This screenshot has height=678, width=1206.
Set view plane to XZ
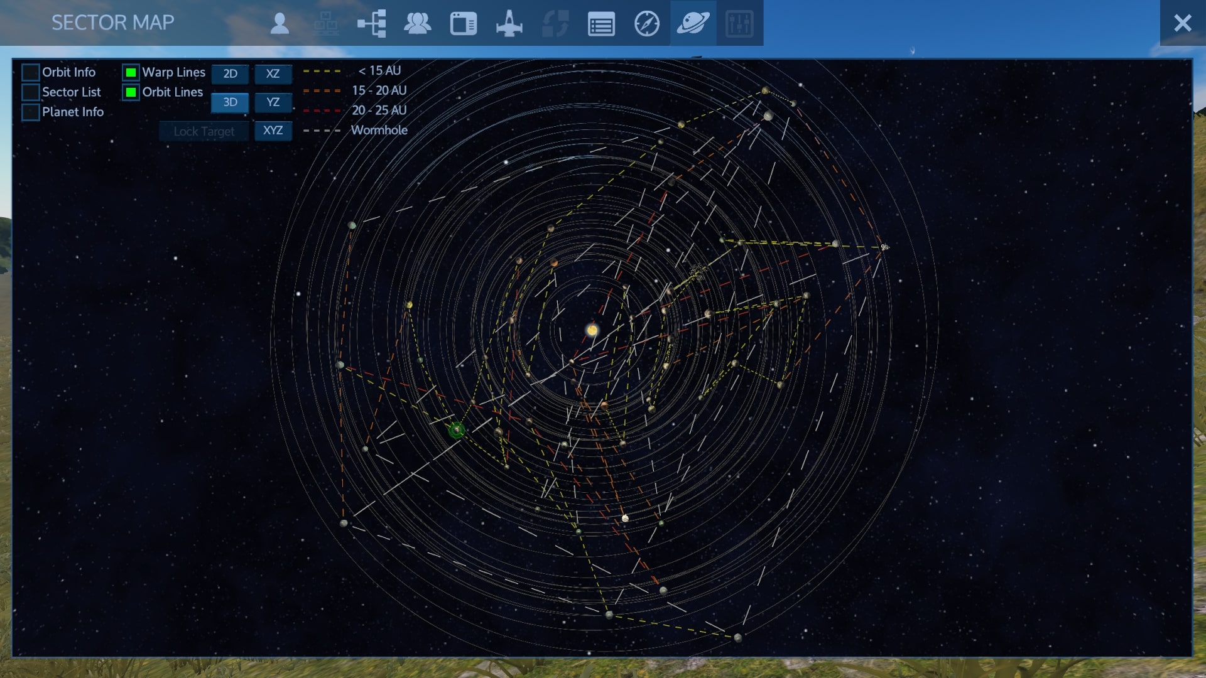tap(273, 74)
